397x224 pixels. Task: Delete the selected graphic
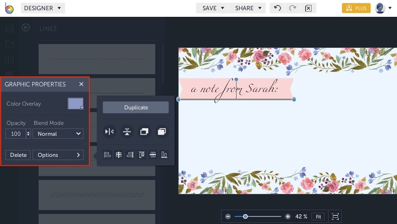tap(18, 155)
